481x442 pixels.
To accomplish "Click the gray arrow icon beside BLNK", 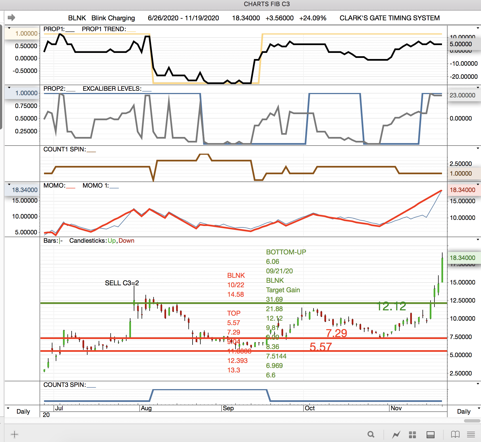I will [x=11, y=18].
